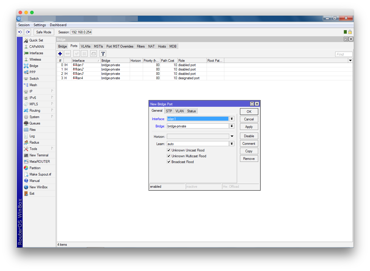
Task: Open the PPP section
Action: click(x=33, y=72)
